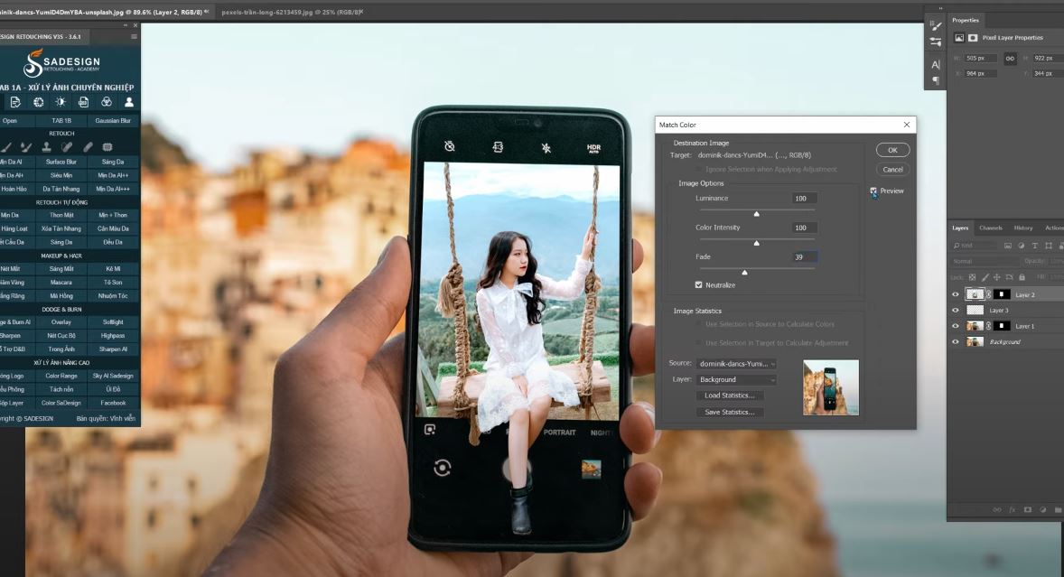Viewport: 1064px width, 577px height.
Task: Click the sun brightness icon in SaDesign panel
Action: [x=61, y=102]
